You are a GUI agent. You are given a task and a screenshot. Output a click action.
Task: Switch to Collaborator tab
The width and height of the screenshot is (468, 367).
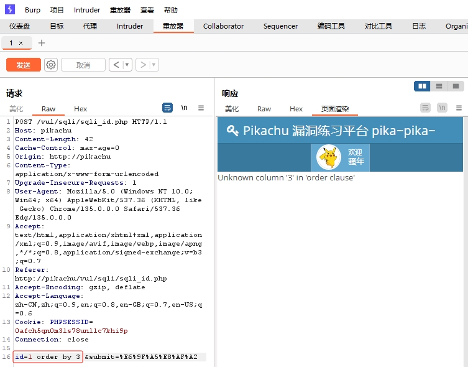click(223, 26)
